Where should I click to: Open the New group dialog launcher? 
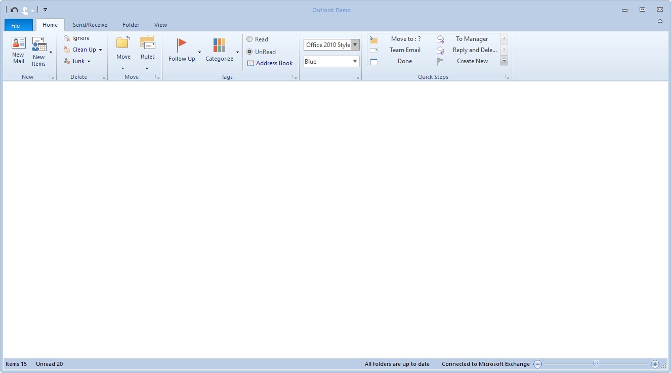pos(52,77)
